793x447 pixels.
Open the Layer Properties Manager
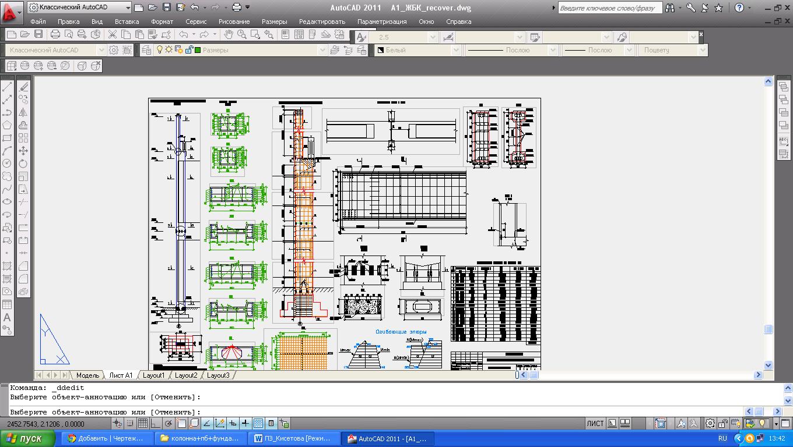point(146,50)
